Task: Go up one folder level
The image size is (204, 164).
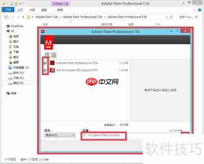Action: coord(23,17)
